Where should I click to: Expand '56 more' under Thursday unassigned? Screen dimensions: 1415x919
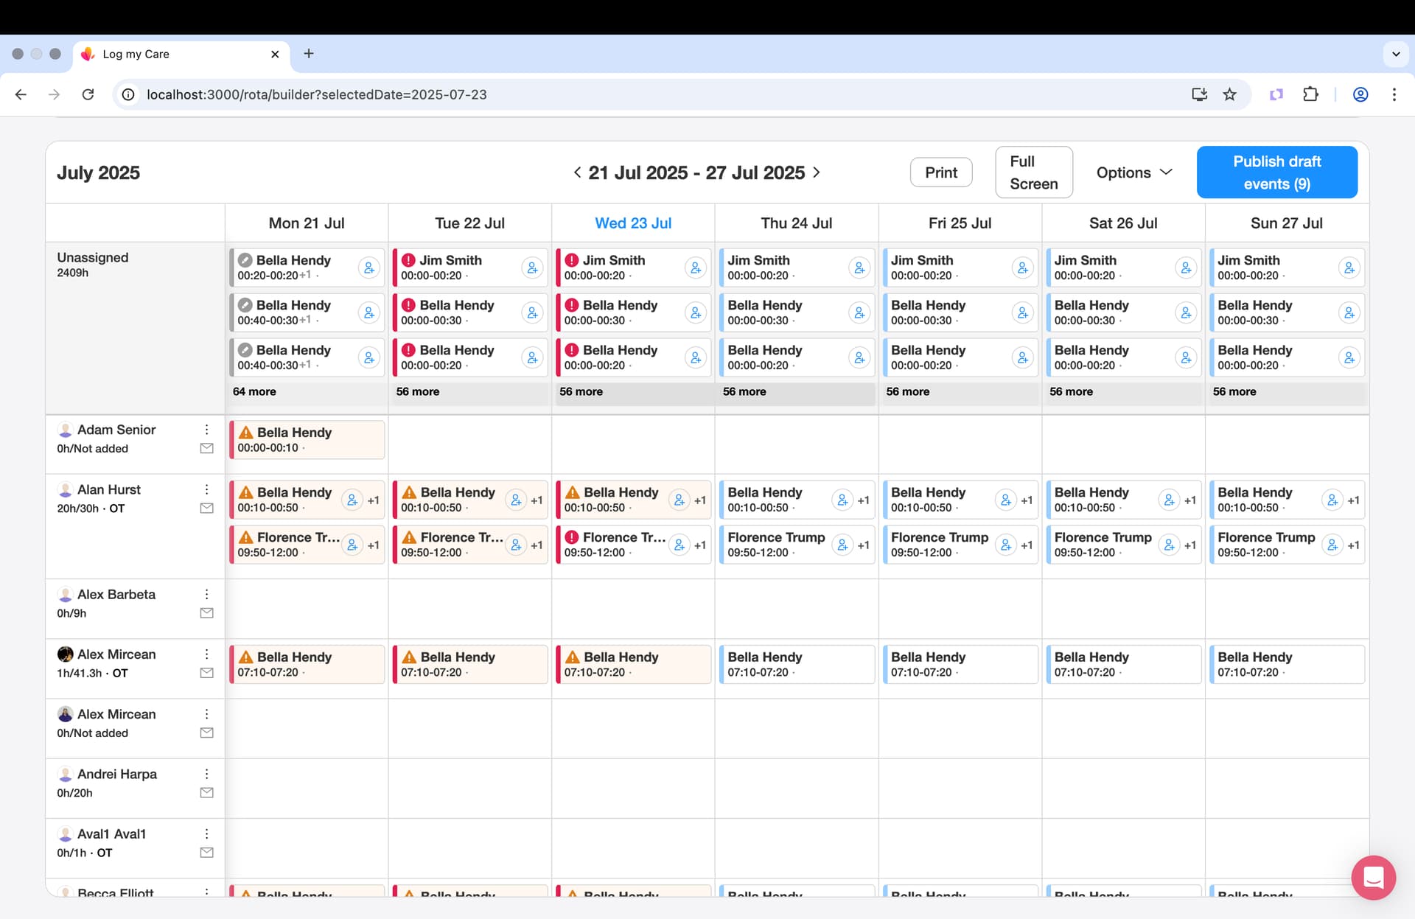[x=744, y=391]
